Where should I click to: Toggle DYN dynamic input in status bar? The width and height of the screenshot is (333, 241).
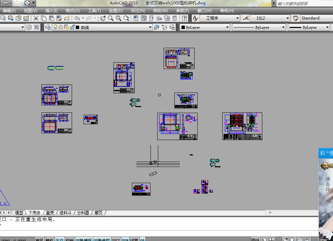point(125,240)
